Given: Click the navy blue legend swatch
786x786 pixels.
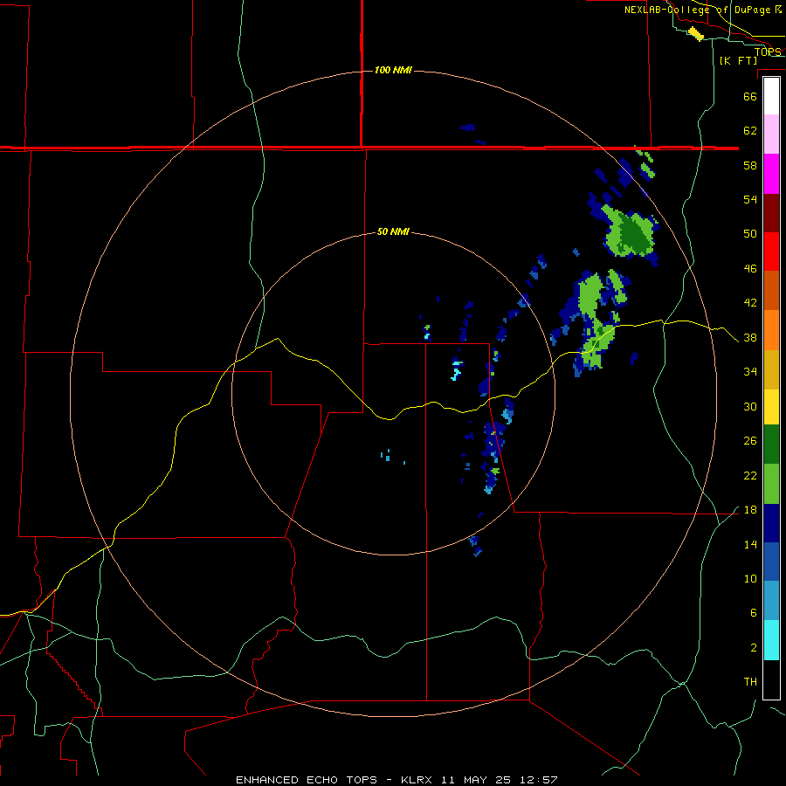Looking at the screenshot, I should click(771, 523).
